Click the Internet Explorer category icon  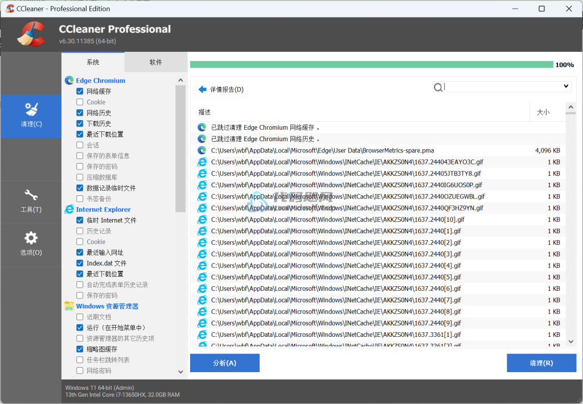tap(69, 209)
